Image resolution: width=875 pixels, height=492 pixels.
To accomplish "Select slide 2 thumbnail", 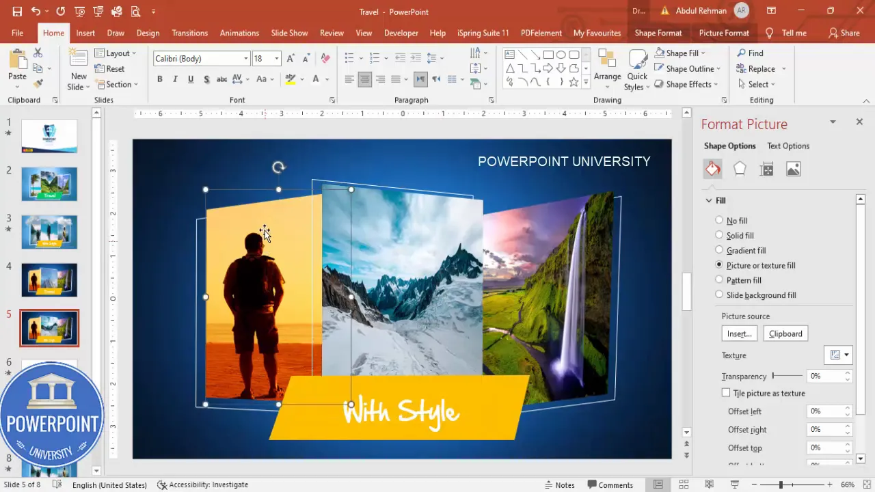I will (x=49, y=184).
